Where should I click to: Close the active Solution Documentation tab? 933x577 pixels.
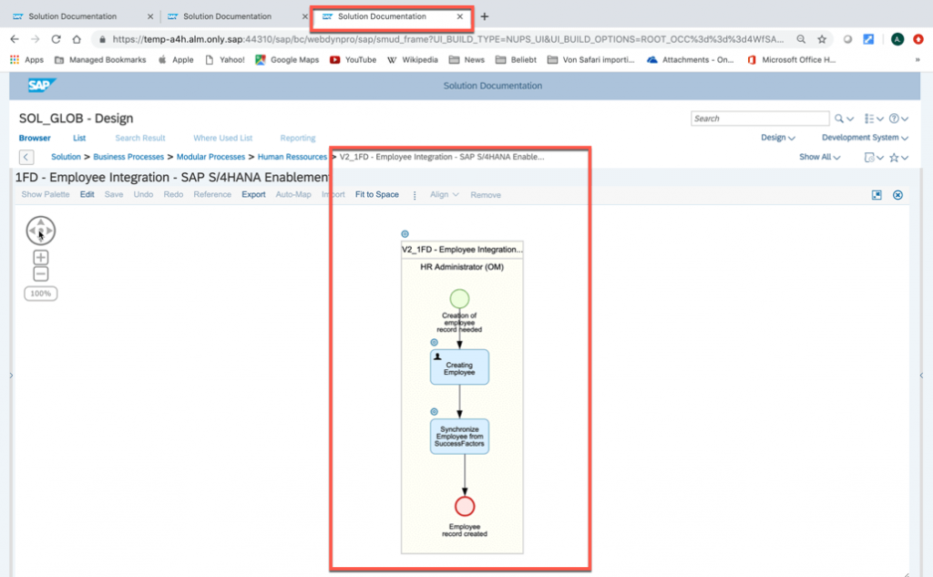[x=460, y=16]
